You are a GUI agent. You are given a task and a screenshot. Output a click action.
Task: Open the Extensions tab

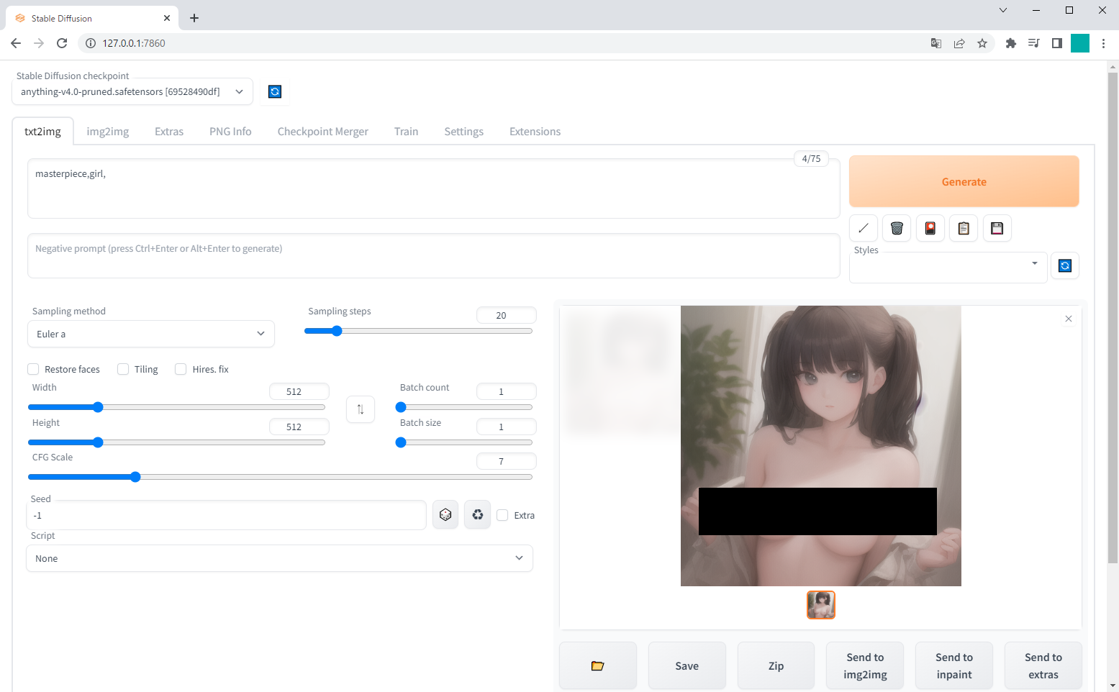[x=535, y=132]
